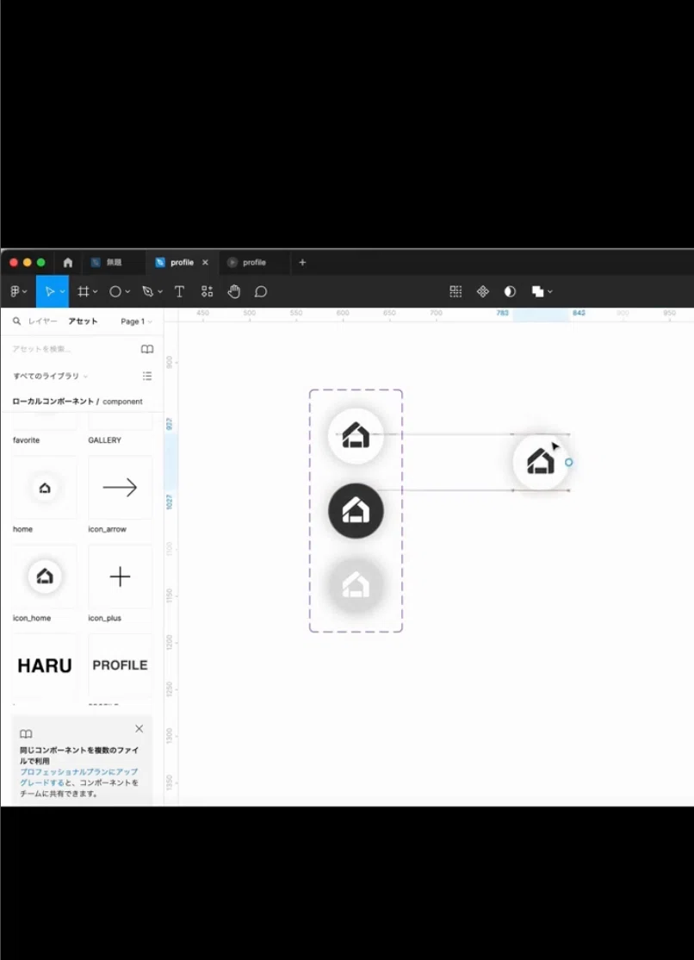Select the icon_arrow component thumbnail
The height and width of the screenshot is (960, 694).
click(120, 488)
